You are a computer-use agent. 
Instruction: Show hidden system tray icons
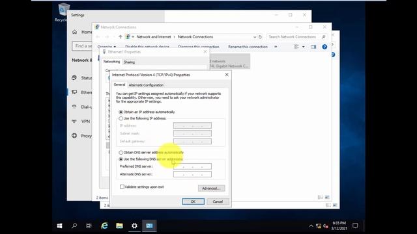(x=311, y=226)
